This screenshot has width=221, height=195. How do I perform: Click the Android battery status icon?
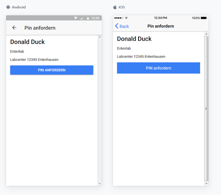(88, 18)
